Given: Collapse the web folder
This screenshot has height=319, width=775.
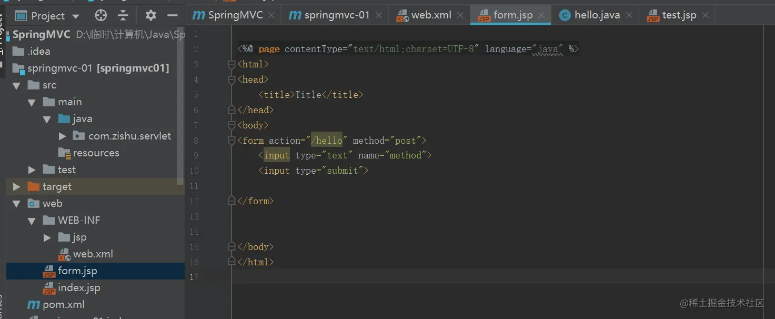Looking at the screenshot, I should coord(16,203).
